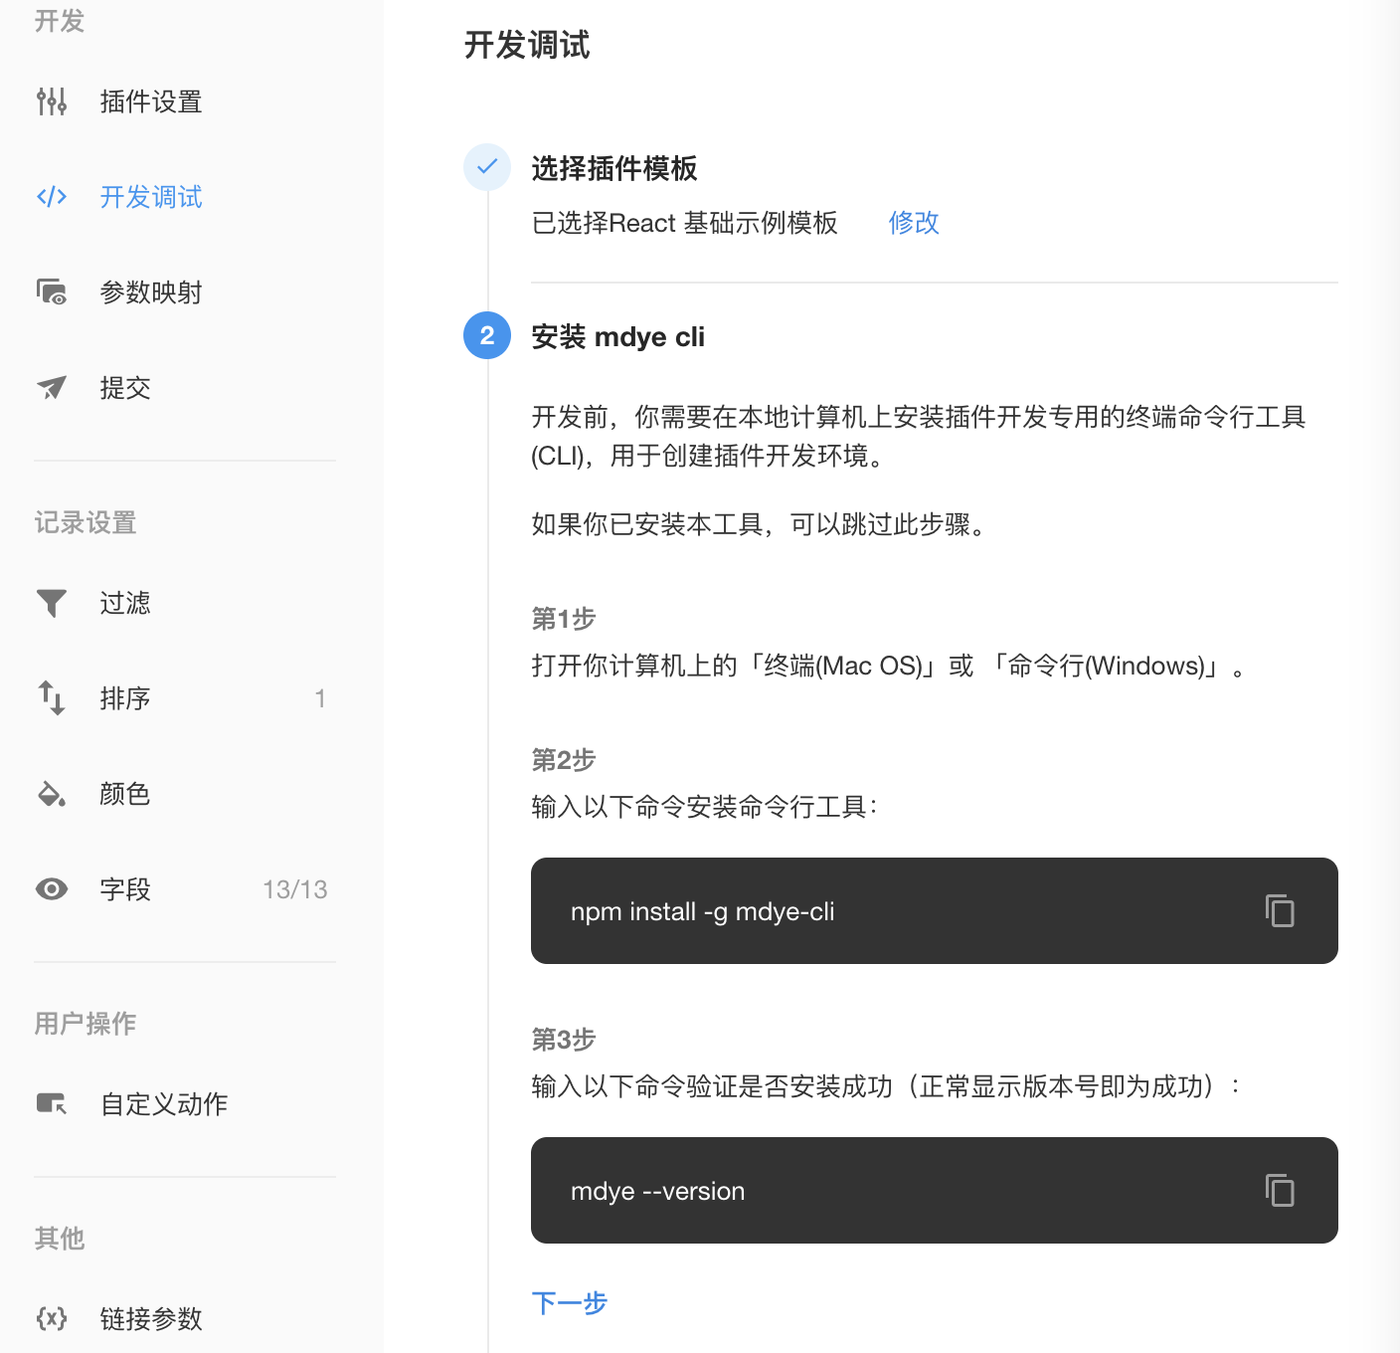Click the 开发调试 page title
The width and height of the screenshot is (1400, 1353).
click(527, 45)
